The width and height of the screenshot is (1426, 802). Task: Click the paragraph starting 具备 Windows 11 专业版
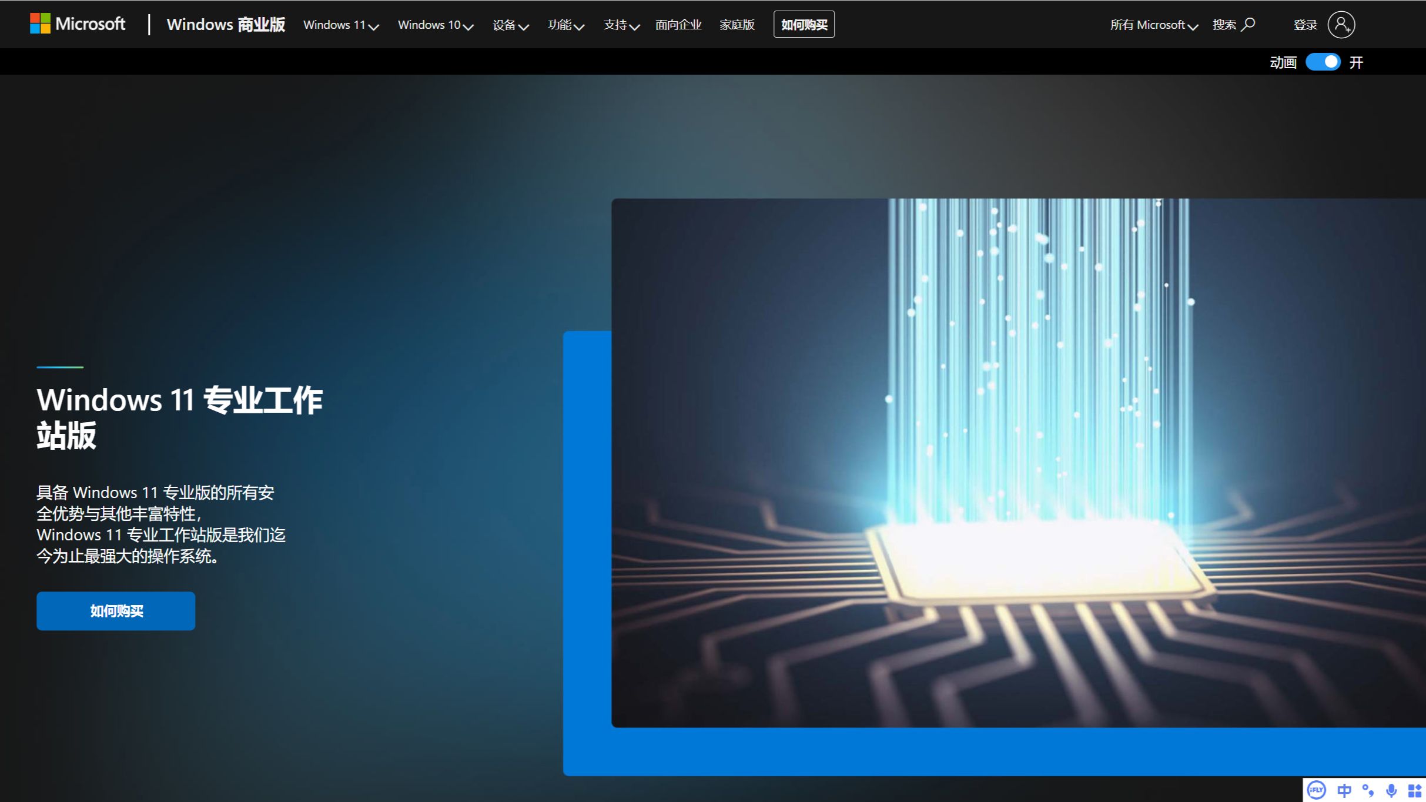pos(161,524)
